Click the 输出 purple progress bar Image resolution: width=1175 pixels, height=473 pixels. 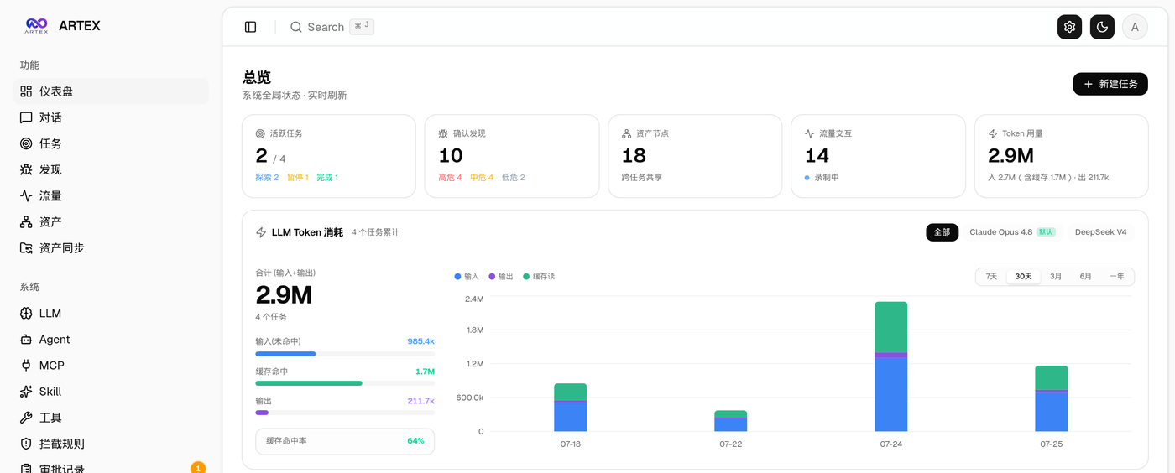(x=345, y=413)
